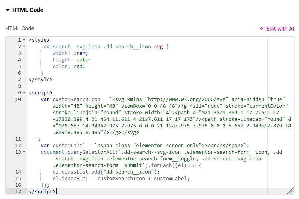Click the closing </script> tag

click(42, 192)
